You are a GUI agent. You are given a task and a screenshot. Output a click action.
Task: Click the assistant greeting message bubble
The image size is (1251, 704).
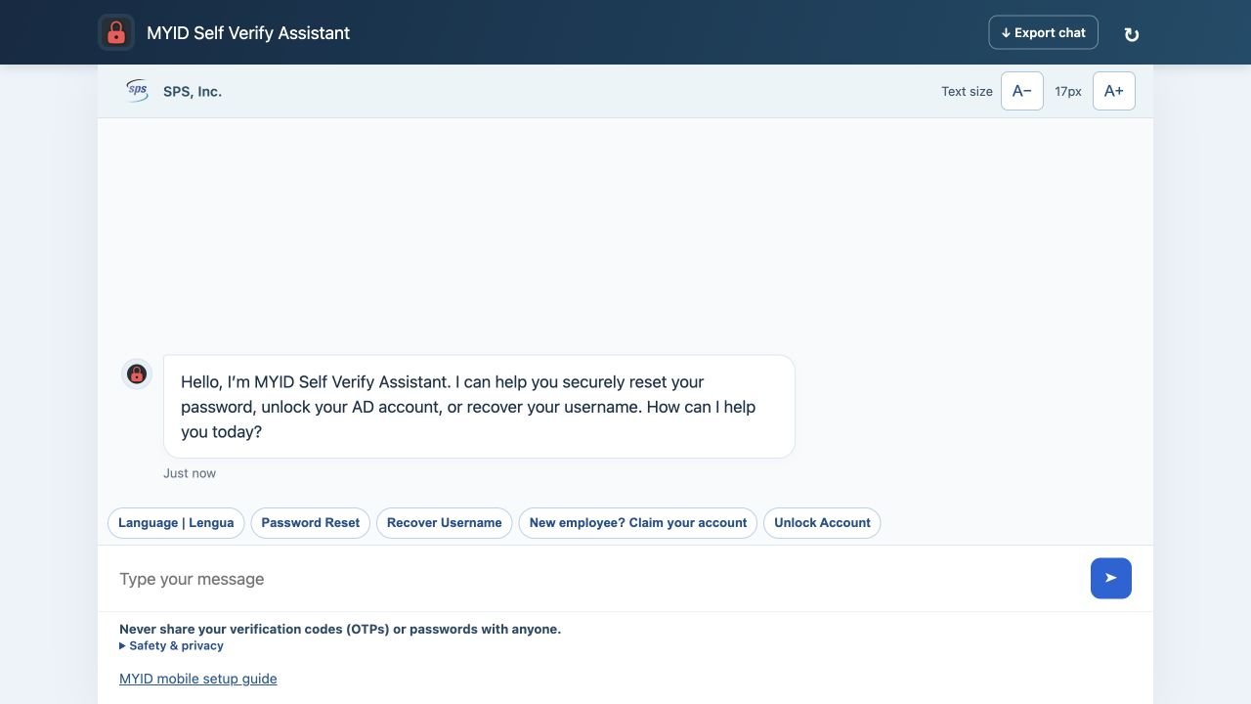pyautogui.click(x=479, y=407)
